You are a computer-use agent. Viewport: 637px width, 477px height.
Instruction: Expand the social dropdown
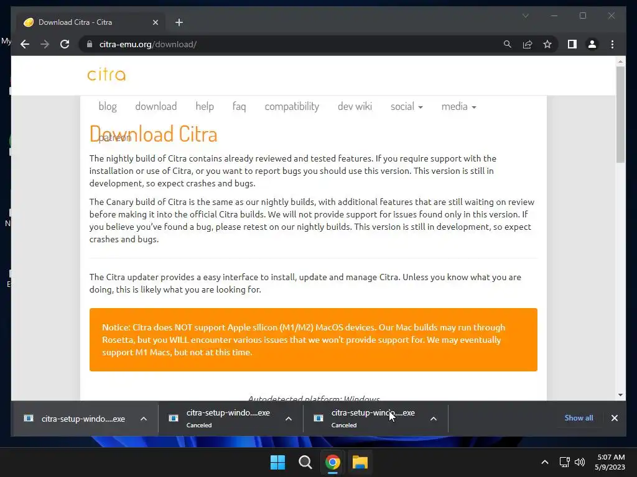click(407, 106)
